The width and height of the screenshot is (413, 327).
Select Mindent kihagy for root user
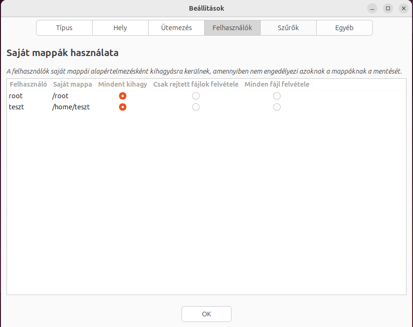[x=123, y=96]
